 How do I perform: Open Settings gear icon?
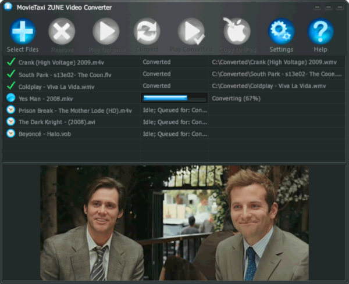click(x=281, y=31)
